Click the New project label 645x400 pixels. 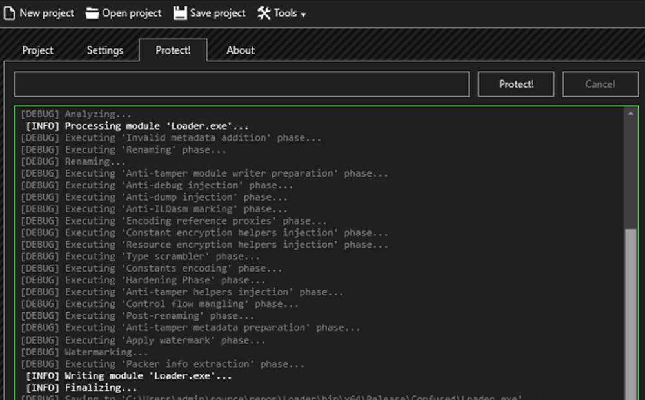(47, 13)
